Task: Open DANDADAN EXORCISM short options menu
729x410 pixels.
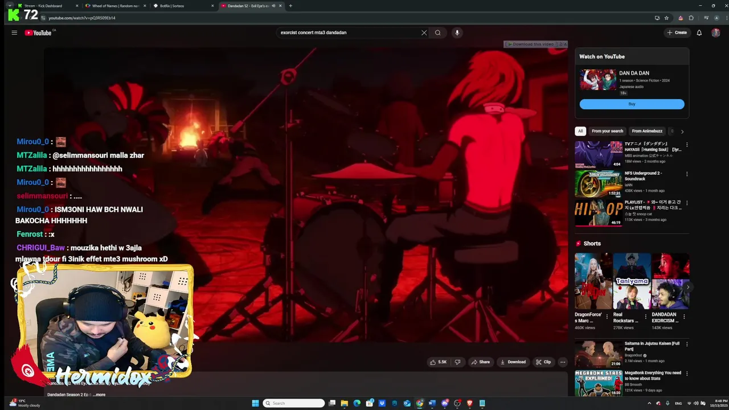Action: click(684, 317)
